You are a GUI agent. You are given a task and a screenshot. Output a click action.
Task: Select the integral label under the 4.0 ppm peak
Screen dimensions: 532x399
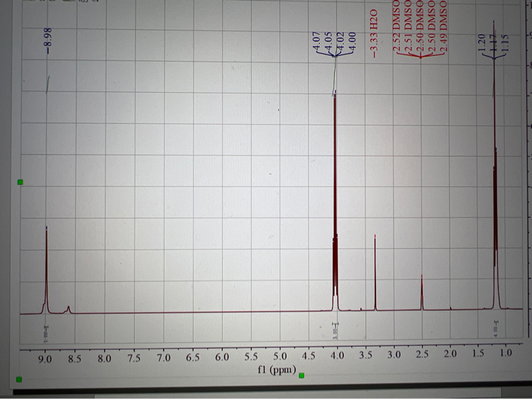(337, 332)
